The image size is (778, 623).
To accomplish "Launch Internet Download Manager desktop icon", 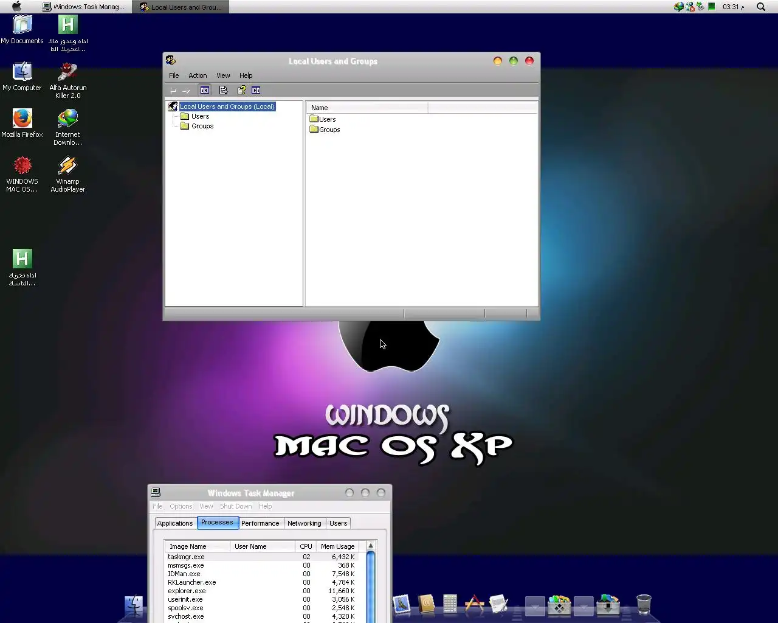I will 67,127.
